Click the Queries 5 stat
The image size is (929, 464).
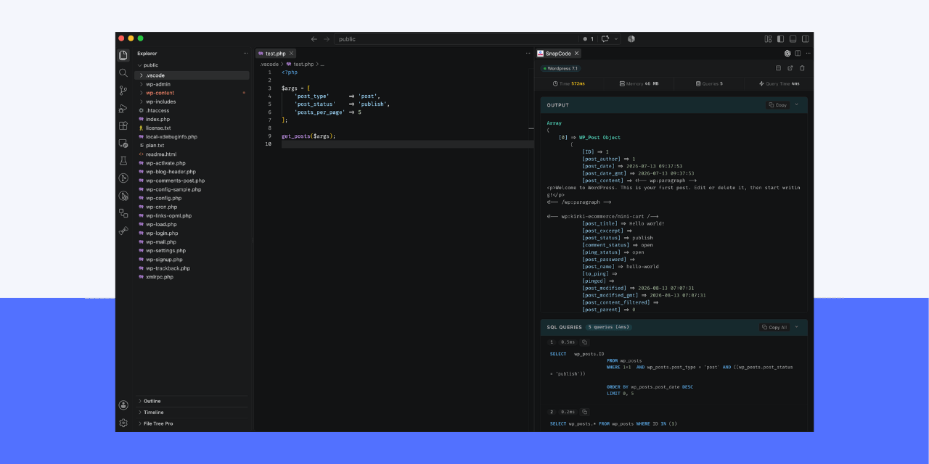tap(709, 83)
